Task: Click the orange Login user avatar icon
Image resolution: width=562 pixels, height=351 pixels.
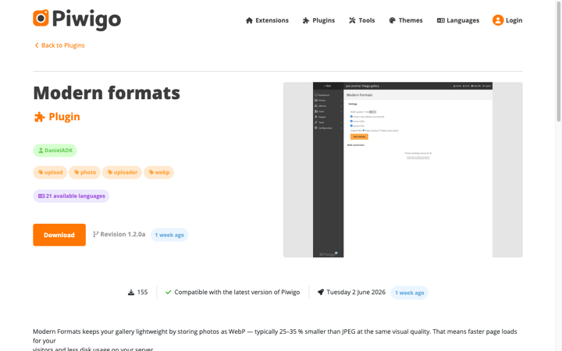Action: (x=498, y=20)
